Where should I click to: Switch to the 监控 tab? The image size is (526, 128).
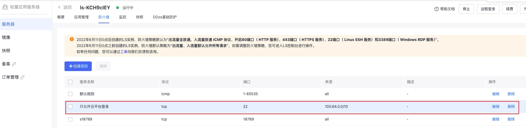coord(123,17)
